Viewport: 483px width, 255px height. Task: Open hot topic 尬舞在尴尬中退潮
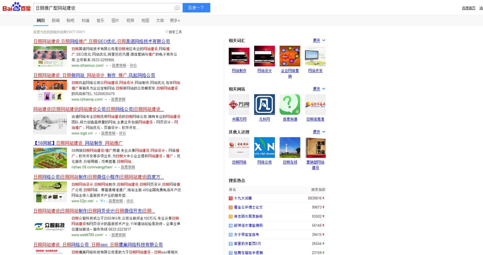tap(248, 253)
